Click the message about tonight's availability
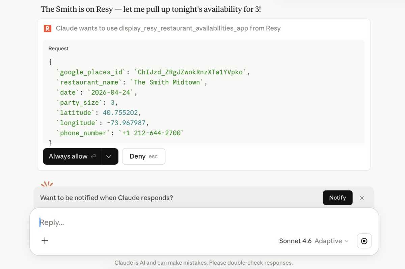 [x=151, y=9]
